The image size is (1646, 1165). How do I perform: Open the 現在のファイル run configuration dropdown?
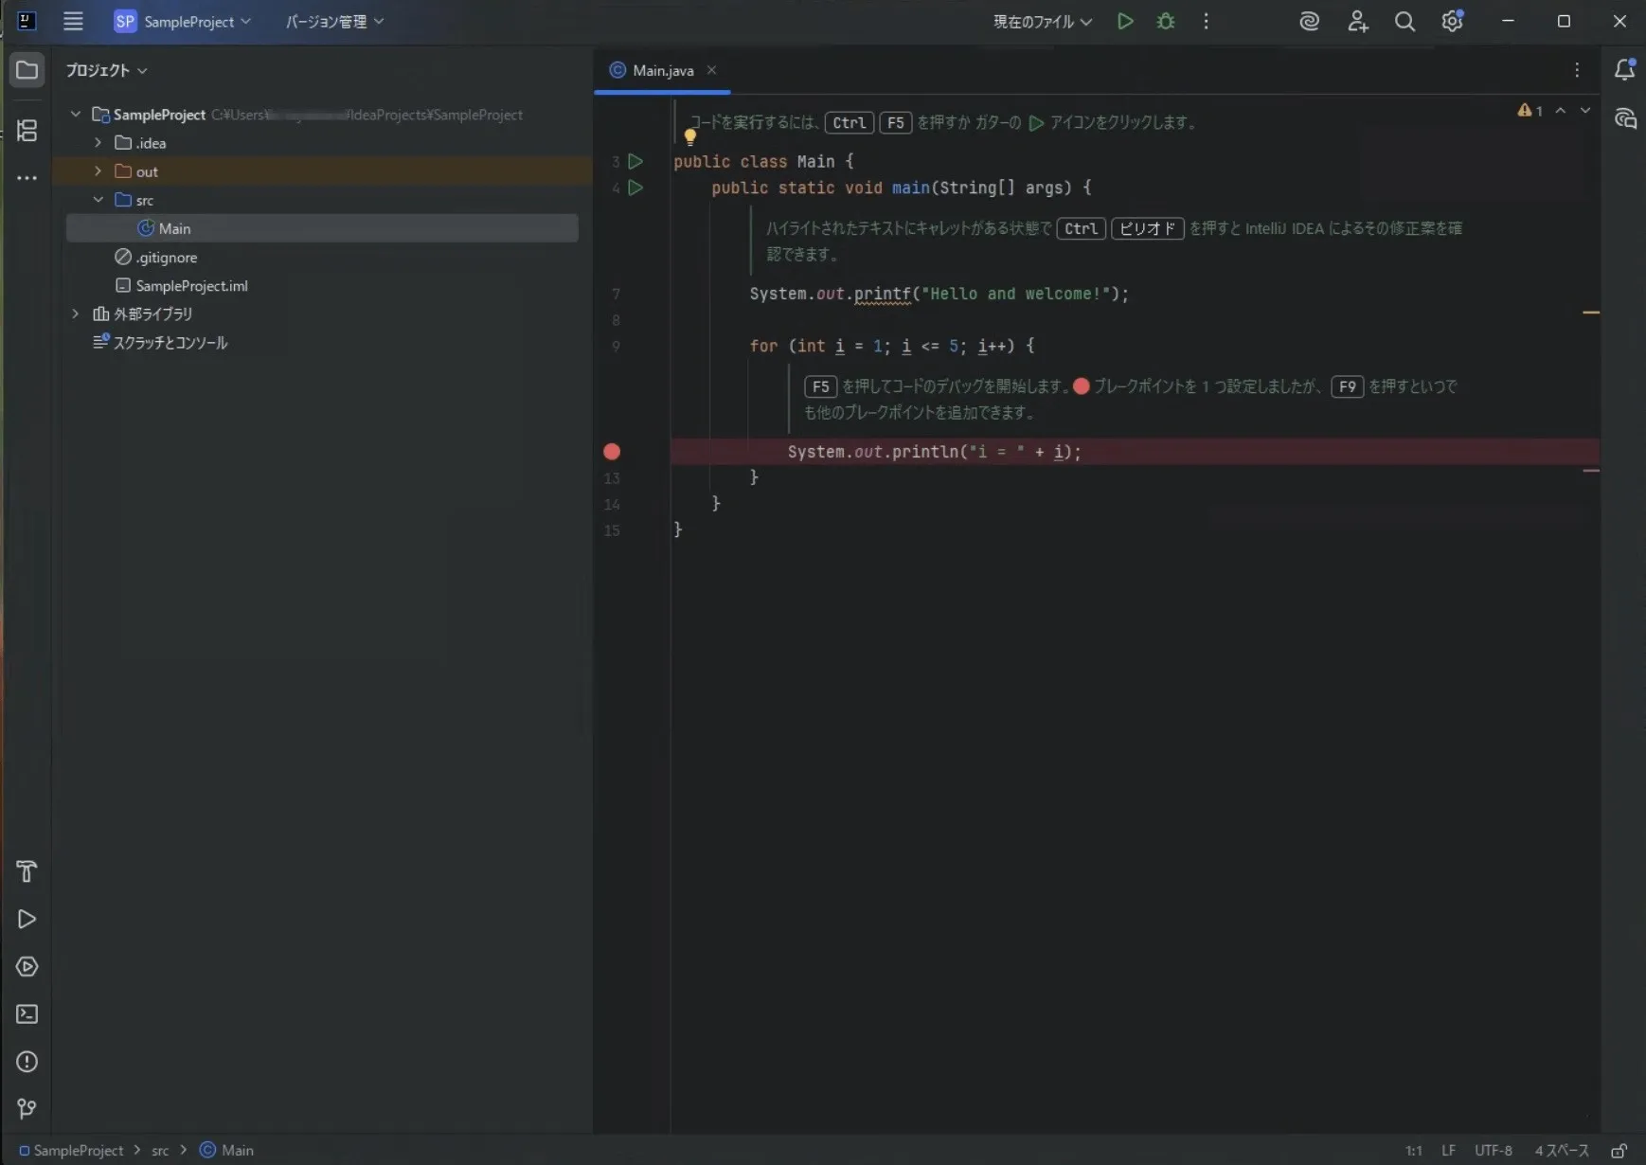point(1043,21)
